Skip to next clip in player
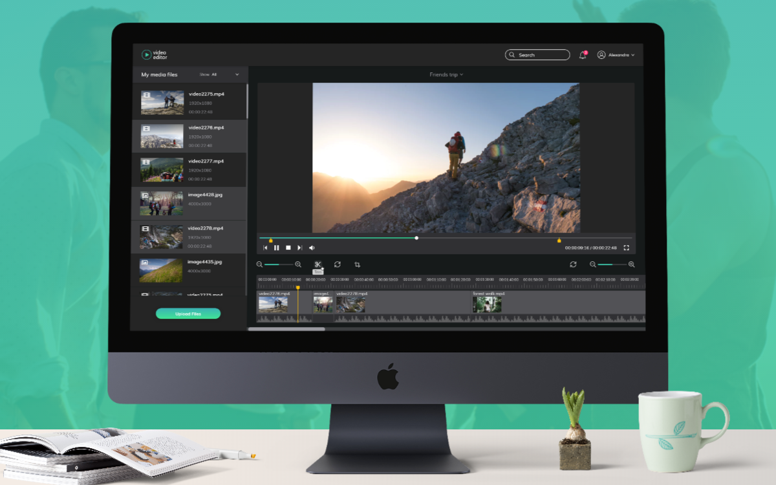Viewport: 776px width, 485px height. (299, 248)
